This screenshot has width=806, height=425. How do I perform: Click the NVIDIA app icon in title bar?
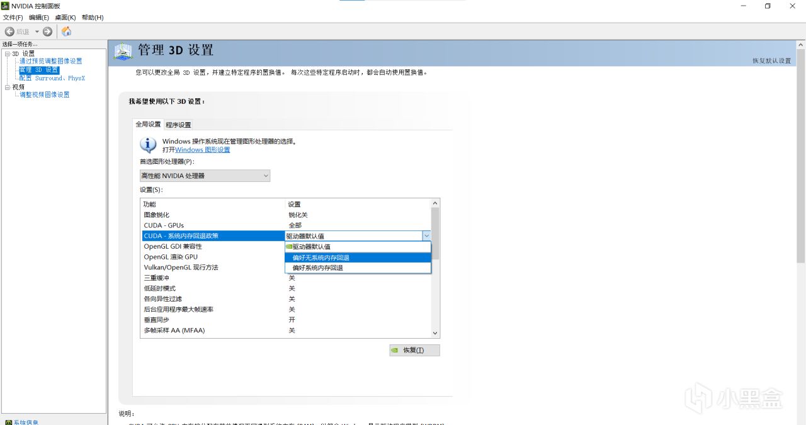point(6,6)
